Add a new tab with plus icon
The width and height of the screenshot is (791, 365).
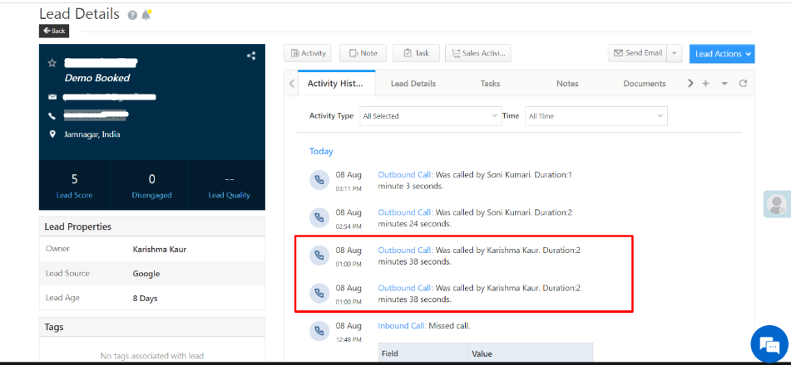(x=706, y=84)
